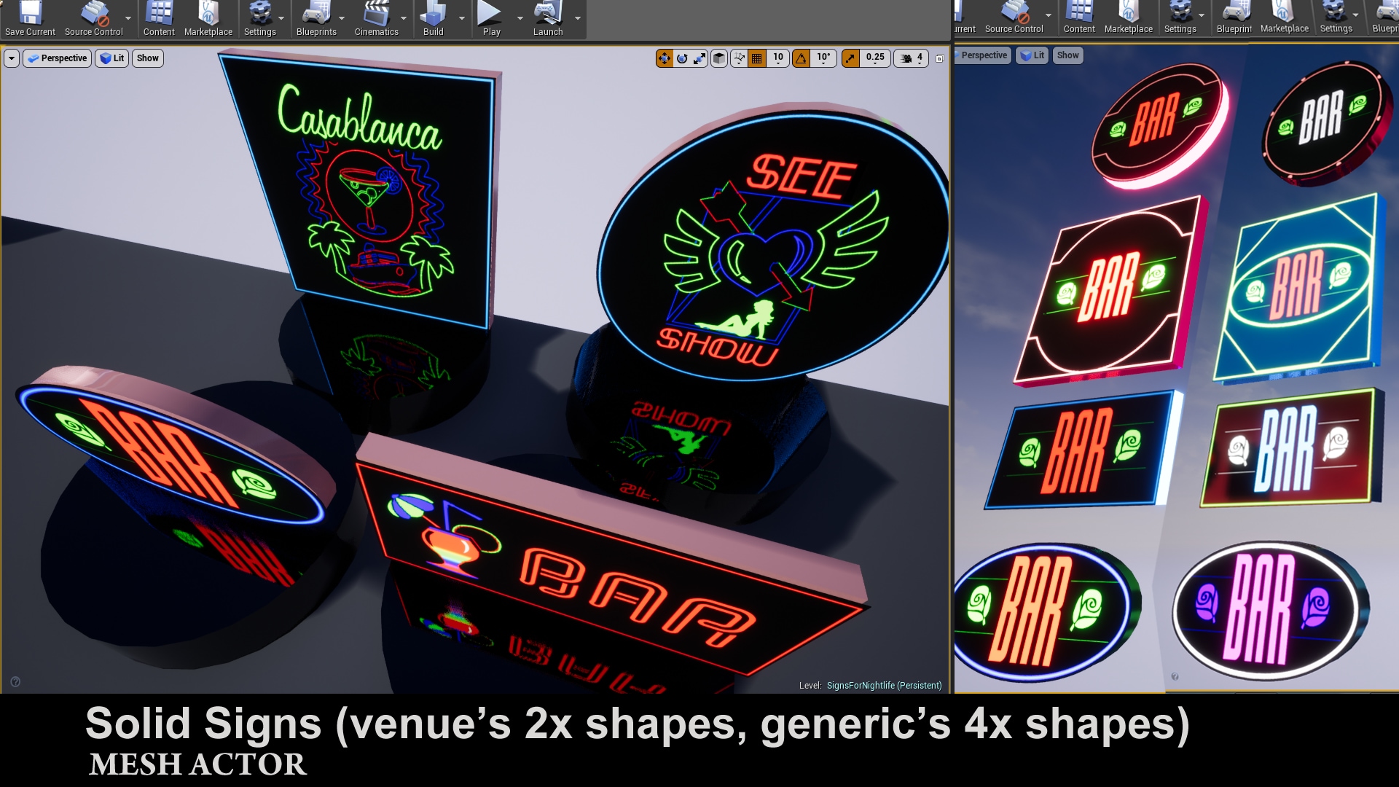Image resolution: width=1399 pixels, height=787 pixels.
Task: Toggle scale snapping
Action: (x=850, y=58)
